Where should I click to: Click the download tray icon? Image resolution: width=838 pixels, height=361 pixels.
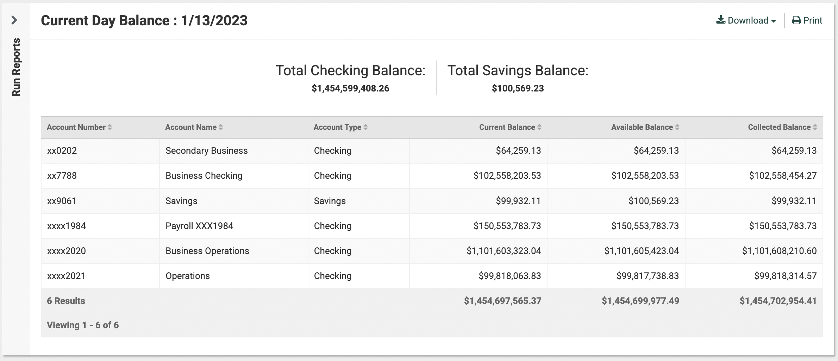pyautogui.click(x=721, y=20)
